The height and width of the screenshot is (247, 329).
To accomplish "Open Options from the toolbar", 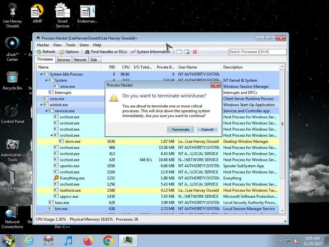I will (x=69, y=52).
